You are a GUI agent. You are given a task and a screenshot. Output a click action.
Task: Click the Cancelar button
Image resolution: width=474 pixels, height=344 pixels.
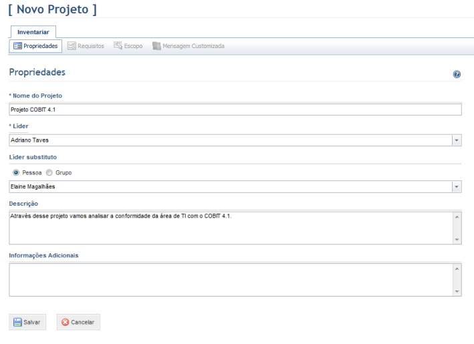(78, 322)
